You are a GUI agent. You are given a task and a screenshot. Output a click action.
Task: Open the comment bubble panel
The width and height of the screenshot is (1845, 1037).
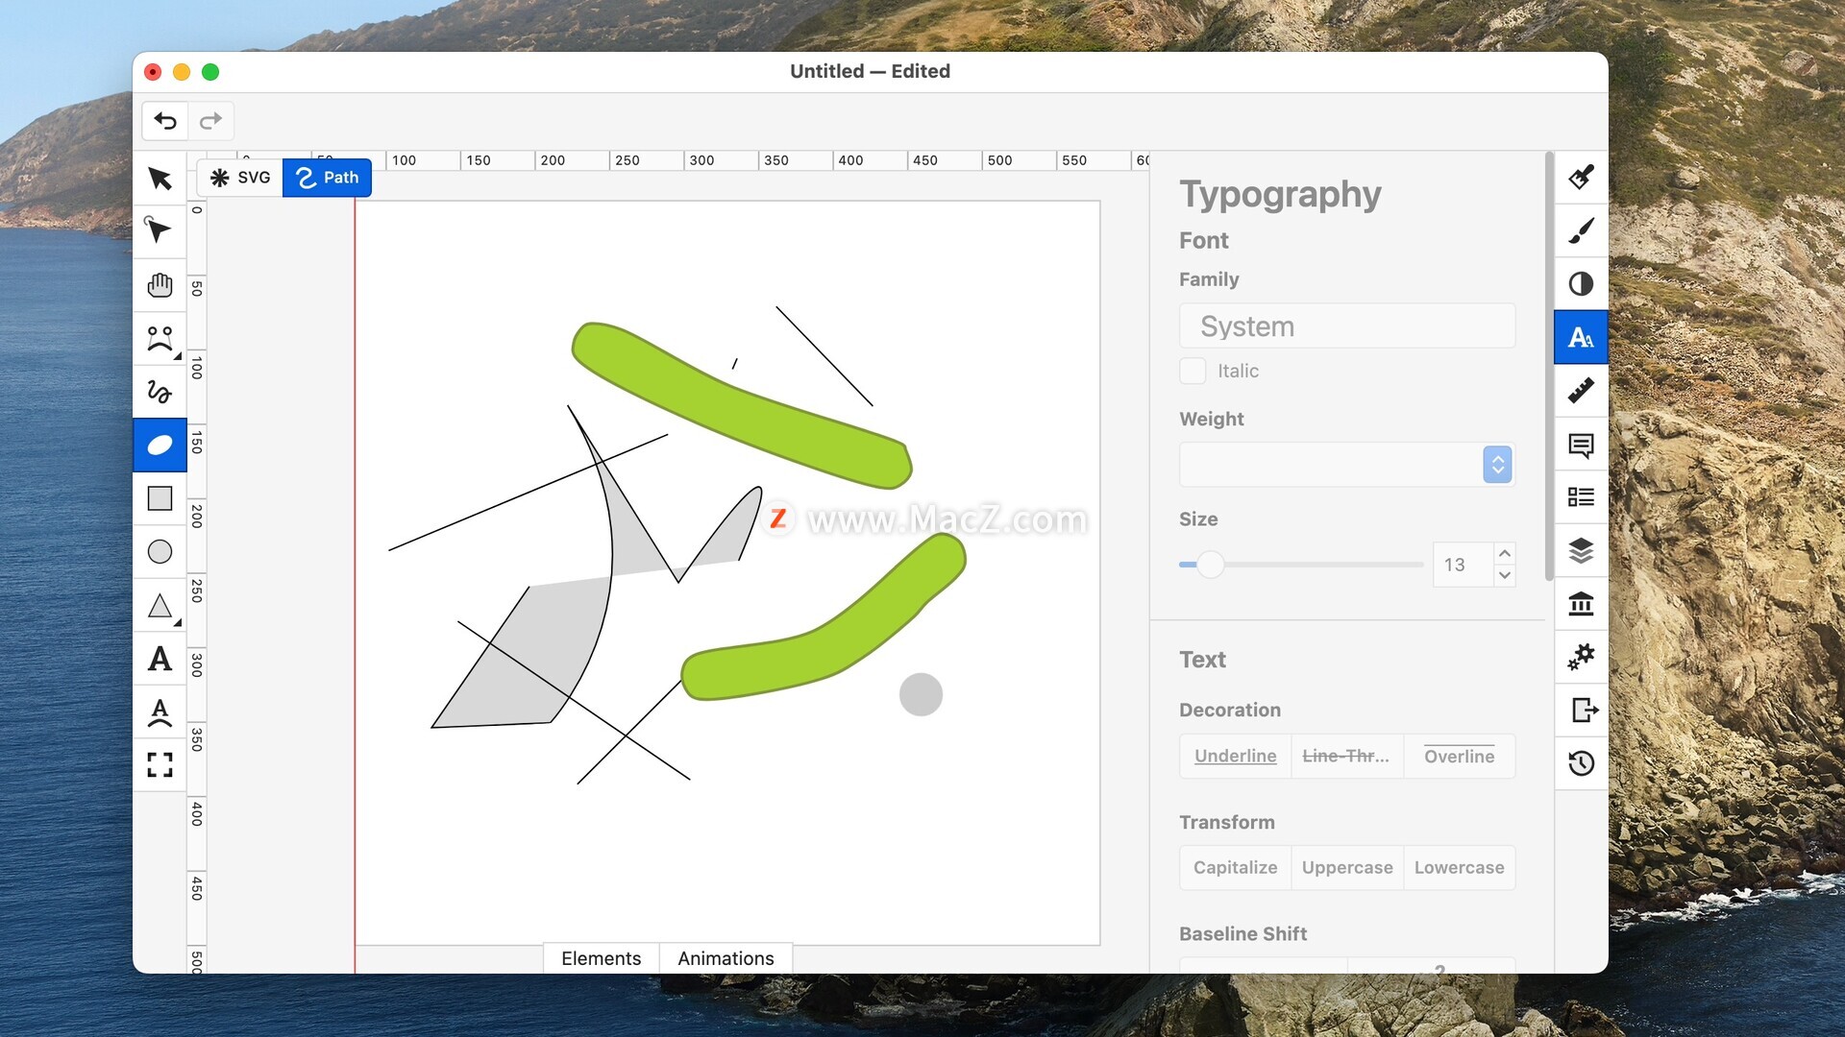[x=1581, y=445]
